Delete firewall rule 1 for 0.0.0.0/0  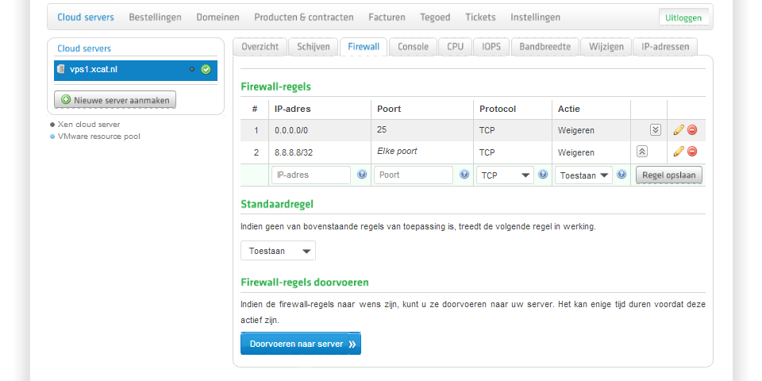pos(692,130)
